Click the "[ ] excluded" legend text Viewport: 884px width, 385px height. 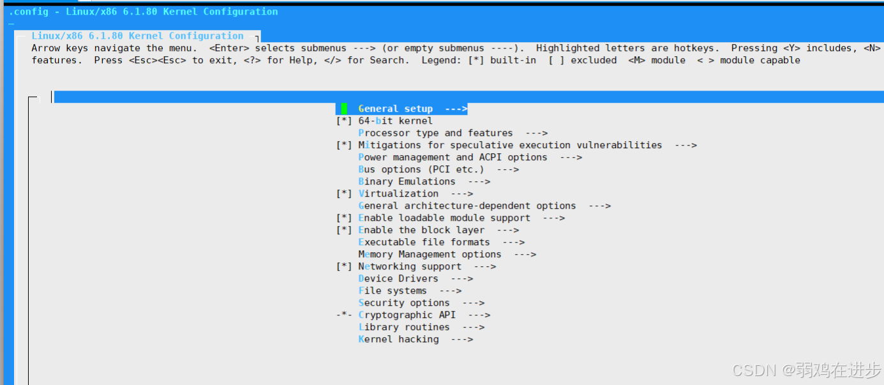(x=583, y=60)
